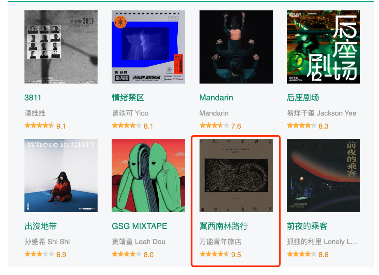
Task: Click artist name 易烊千玺 Jackson Yee
Action: click(321, 113)
